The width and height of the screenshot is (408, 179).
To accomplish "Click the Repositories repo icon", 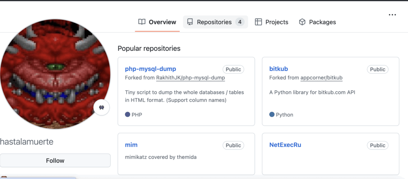I will [x=190, y=22].
